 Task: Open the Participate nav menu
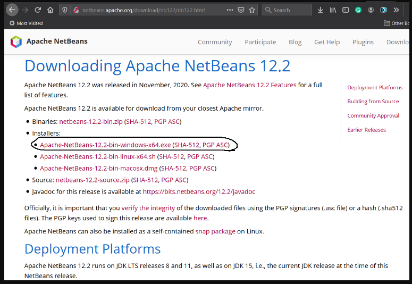tap(260, 42)
